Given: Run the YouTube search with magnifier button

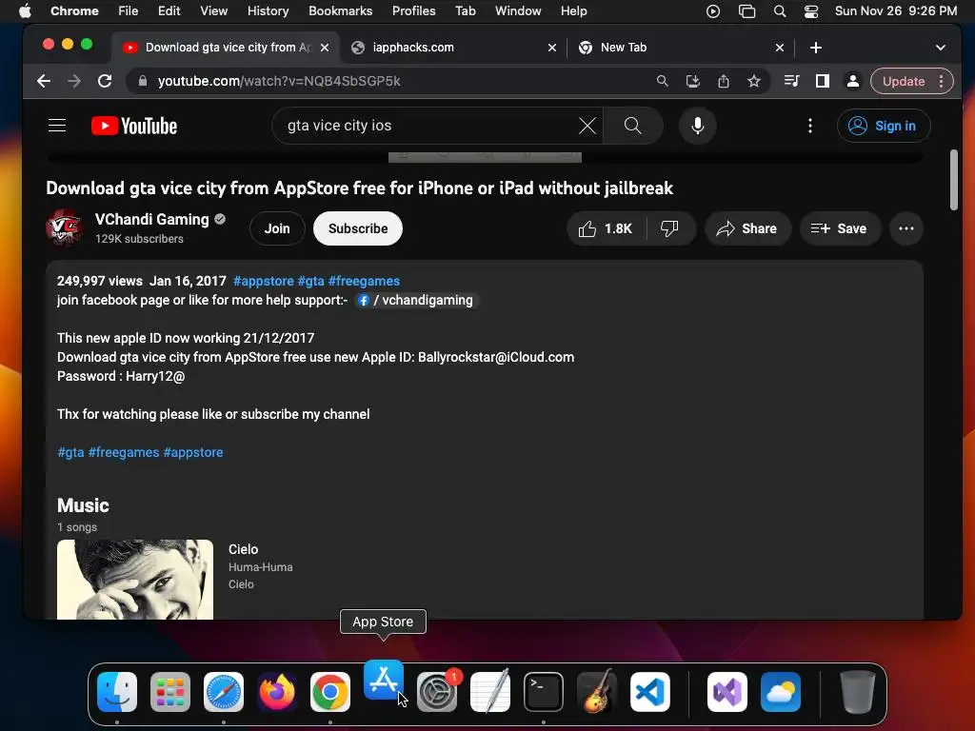Looking at the screenshot, I should coord(632,126).
